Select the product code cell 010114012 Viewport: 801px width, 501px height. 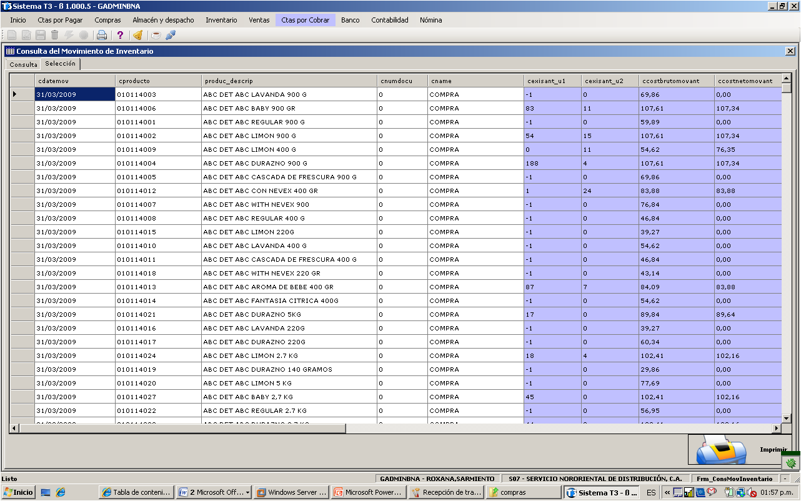click(x=159, y=191)
